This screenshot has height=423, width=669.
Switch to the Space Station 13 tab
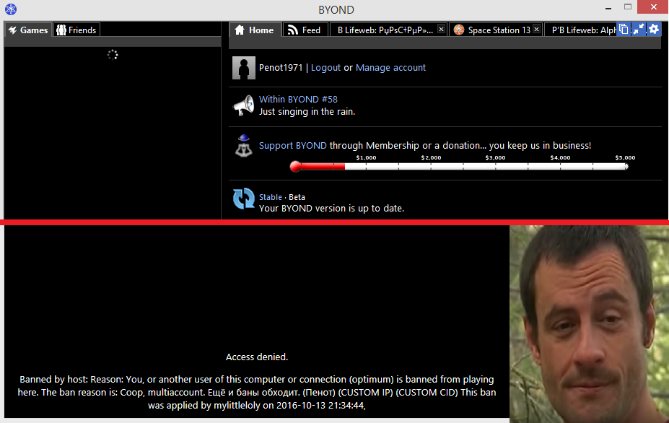[495, 30]
